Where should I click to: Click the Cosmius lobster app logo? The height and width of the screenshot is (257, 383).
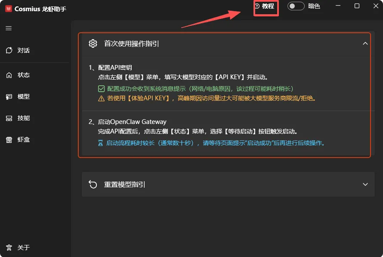coord(9,9)
